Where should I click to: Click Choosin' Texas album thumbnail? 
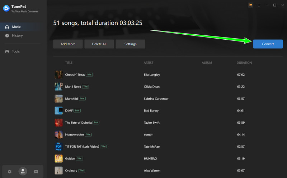(58, 75)
